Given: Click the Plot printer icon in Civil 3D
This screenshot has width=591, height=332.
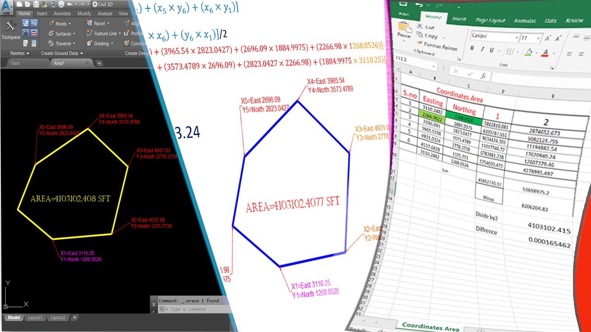Looking at the screenshot, I should (x=61, y=5).
